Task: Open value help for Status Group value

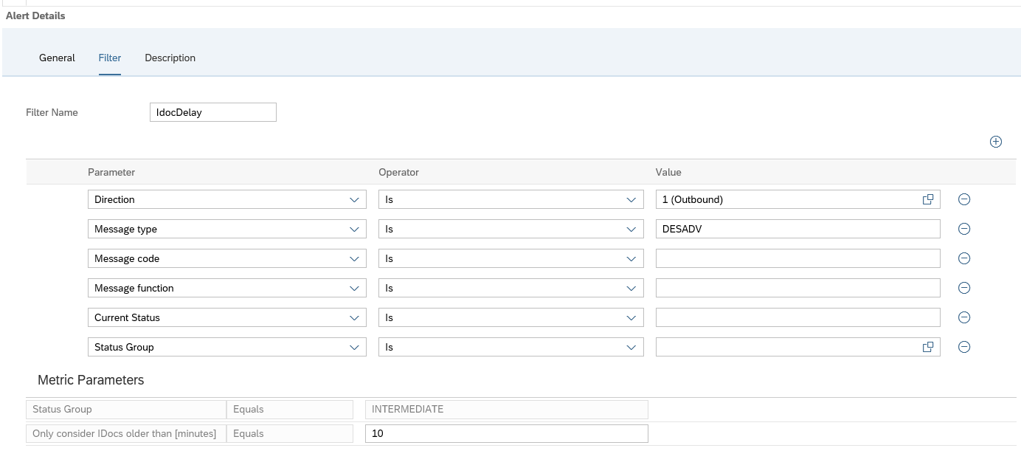Action: tap(928, 347)
